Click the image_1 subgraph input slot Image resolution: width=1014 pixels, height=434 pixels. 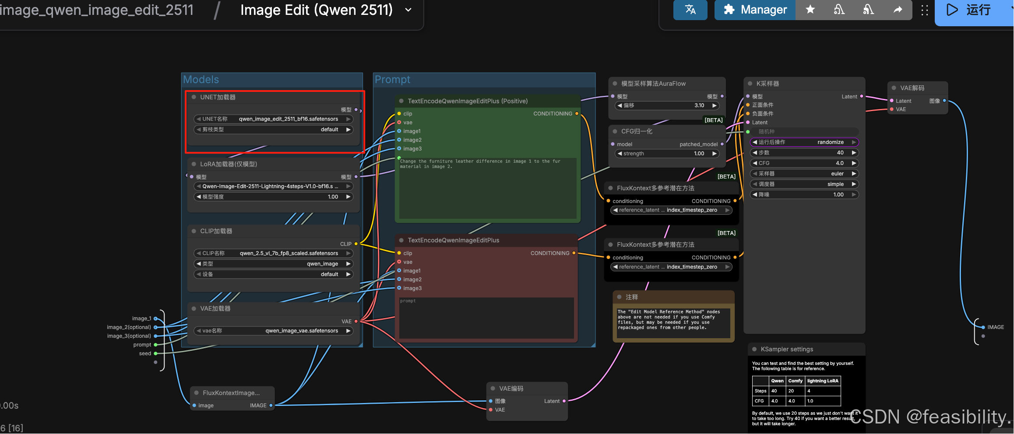pyautogui.click(x=155, y=318)
